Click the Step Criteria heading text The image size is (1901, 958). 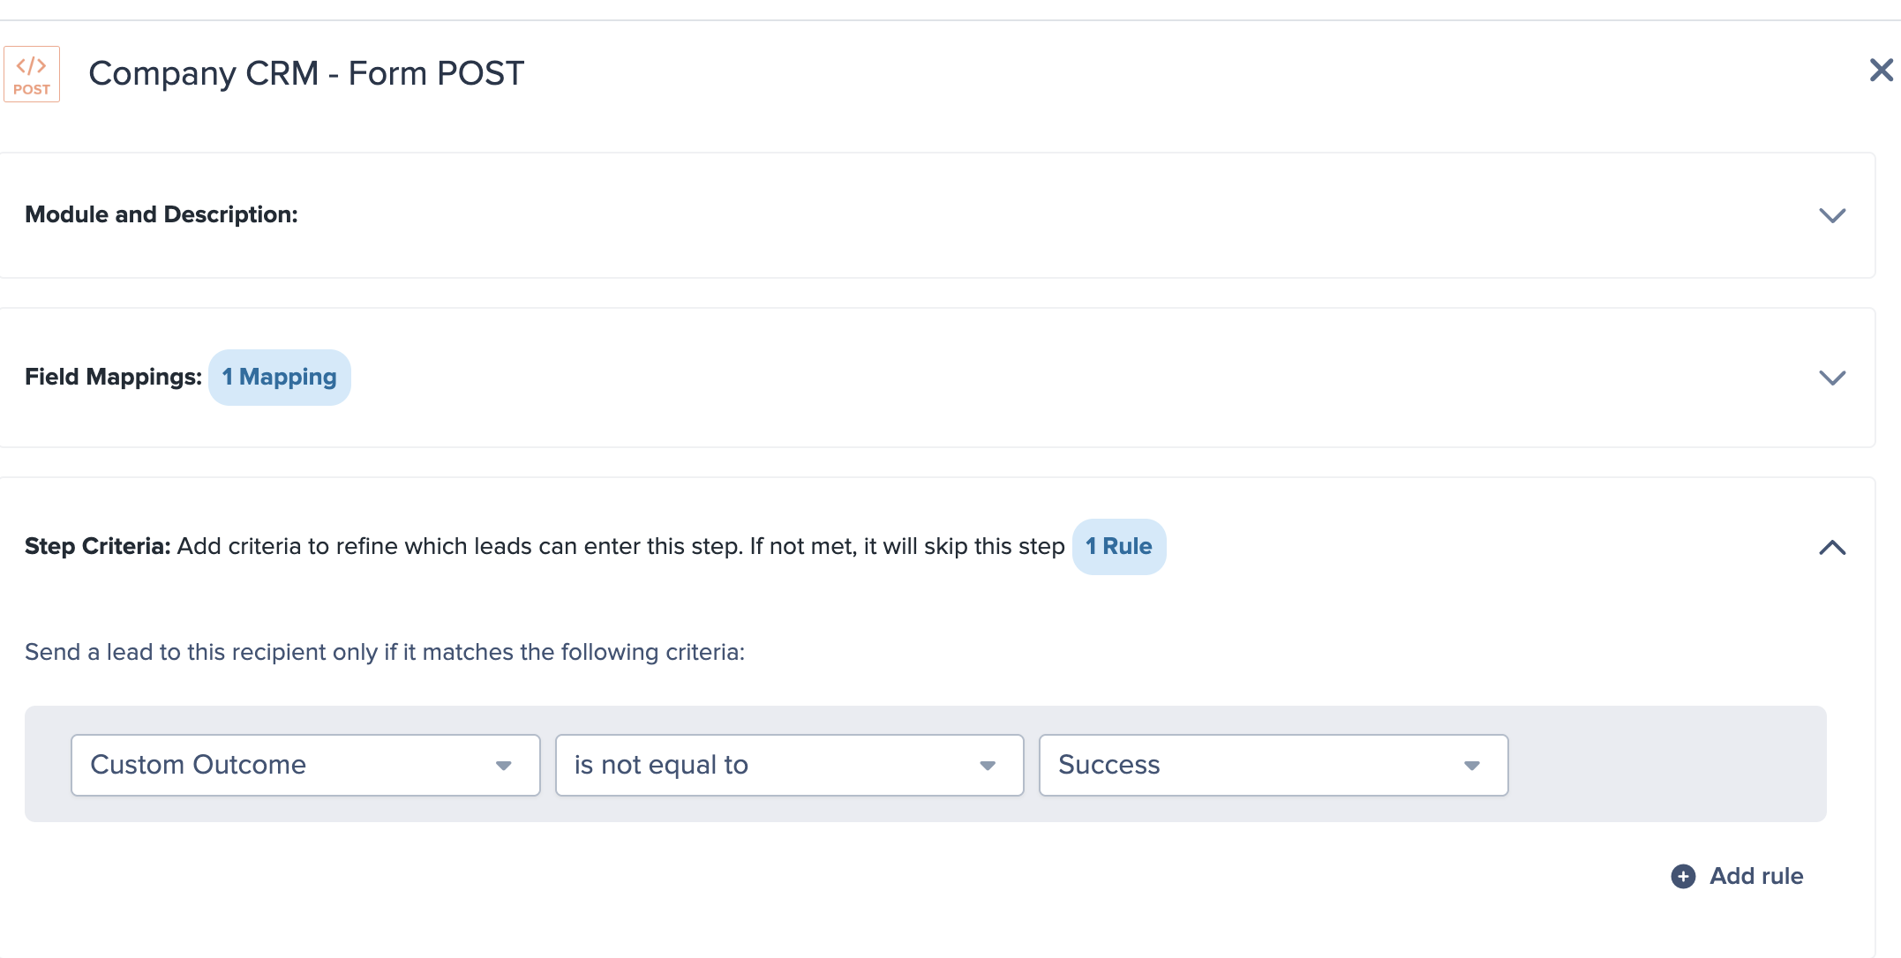coord(97,546)
